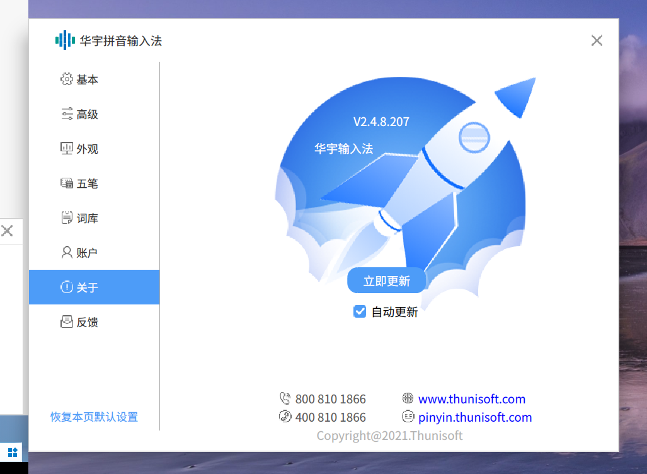647x474 pixels.
Task: Click the 华宇拼音输入法 window title
Action: (x=121, y=41)
